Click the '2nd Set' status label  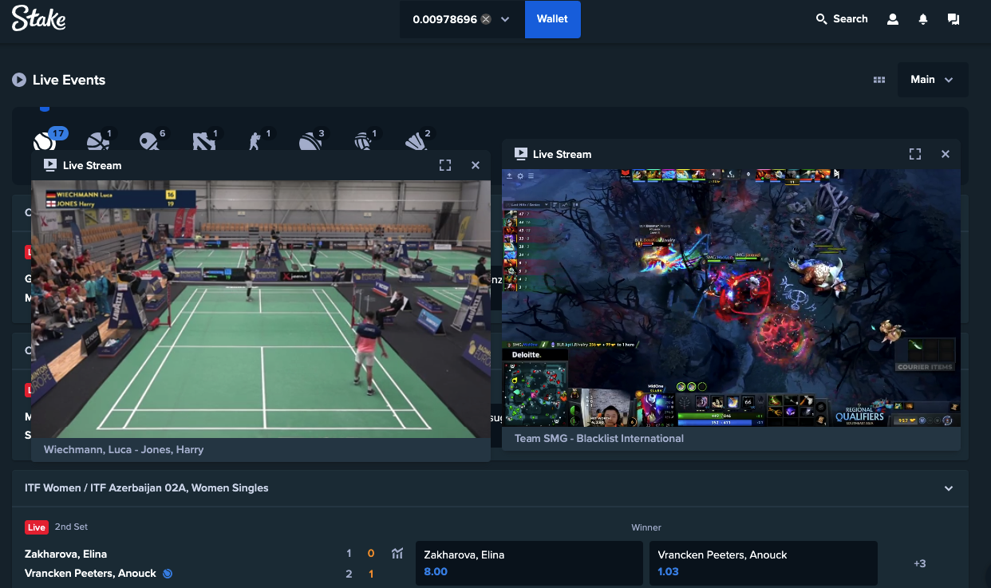click(72, 527)
